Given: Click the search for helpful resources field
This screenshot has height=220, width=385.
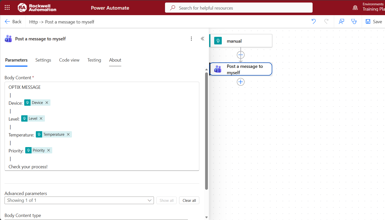Looking at the screenshot, I should pyautogui.click(x=239, y=8).
